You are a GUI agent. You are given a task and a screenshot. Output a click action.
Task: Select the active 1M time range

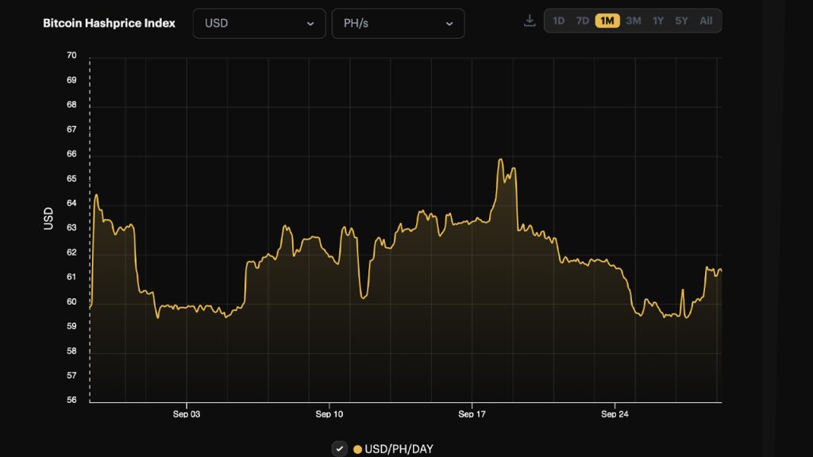coord(607,21)
